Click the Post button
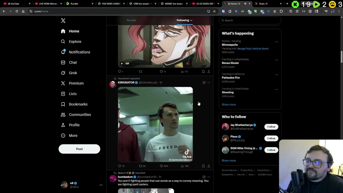The image size is (343, 193). [x=79, y=149]
